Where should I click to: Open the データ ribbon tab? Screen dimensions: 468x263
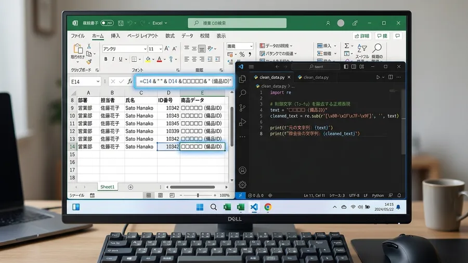point(187,36)
